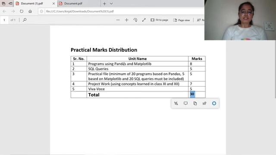The height and width of the screenshot is (155, 276).
Task: Go back to previous page
Action: pyautogui.click(x=4, y=11)
